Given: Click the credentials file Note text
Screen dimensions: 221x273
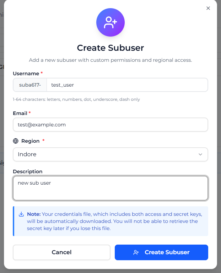Looking at the screenshot, I should (x=114, y=221).
